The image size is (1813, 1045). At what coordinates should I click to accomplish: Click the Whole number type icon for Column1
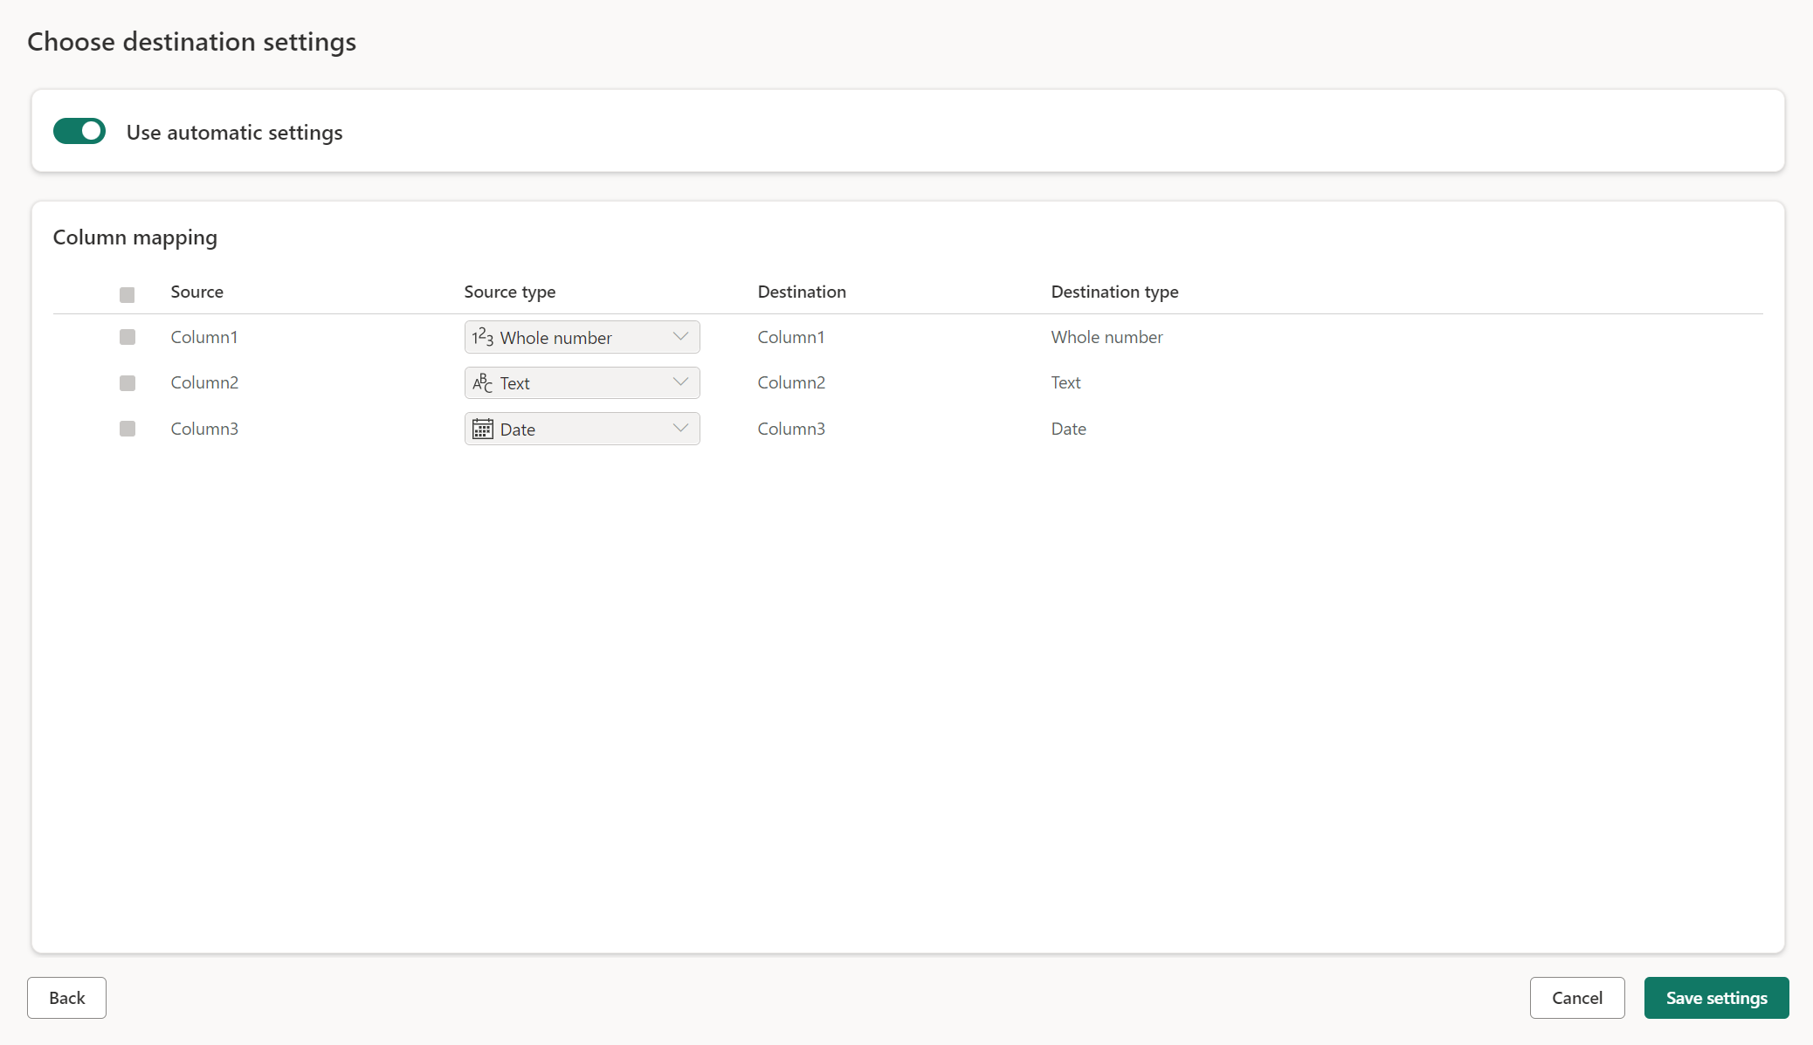coord(480,337)
